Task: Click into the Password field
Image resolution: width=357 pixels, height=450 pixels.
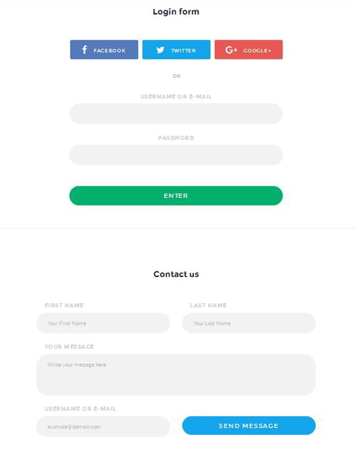Action: (176, 155)
